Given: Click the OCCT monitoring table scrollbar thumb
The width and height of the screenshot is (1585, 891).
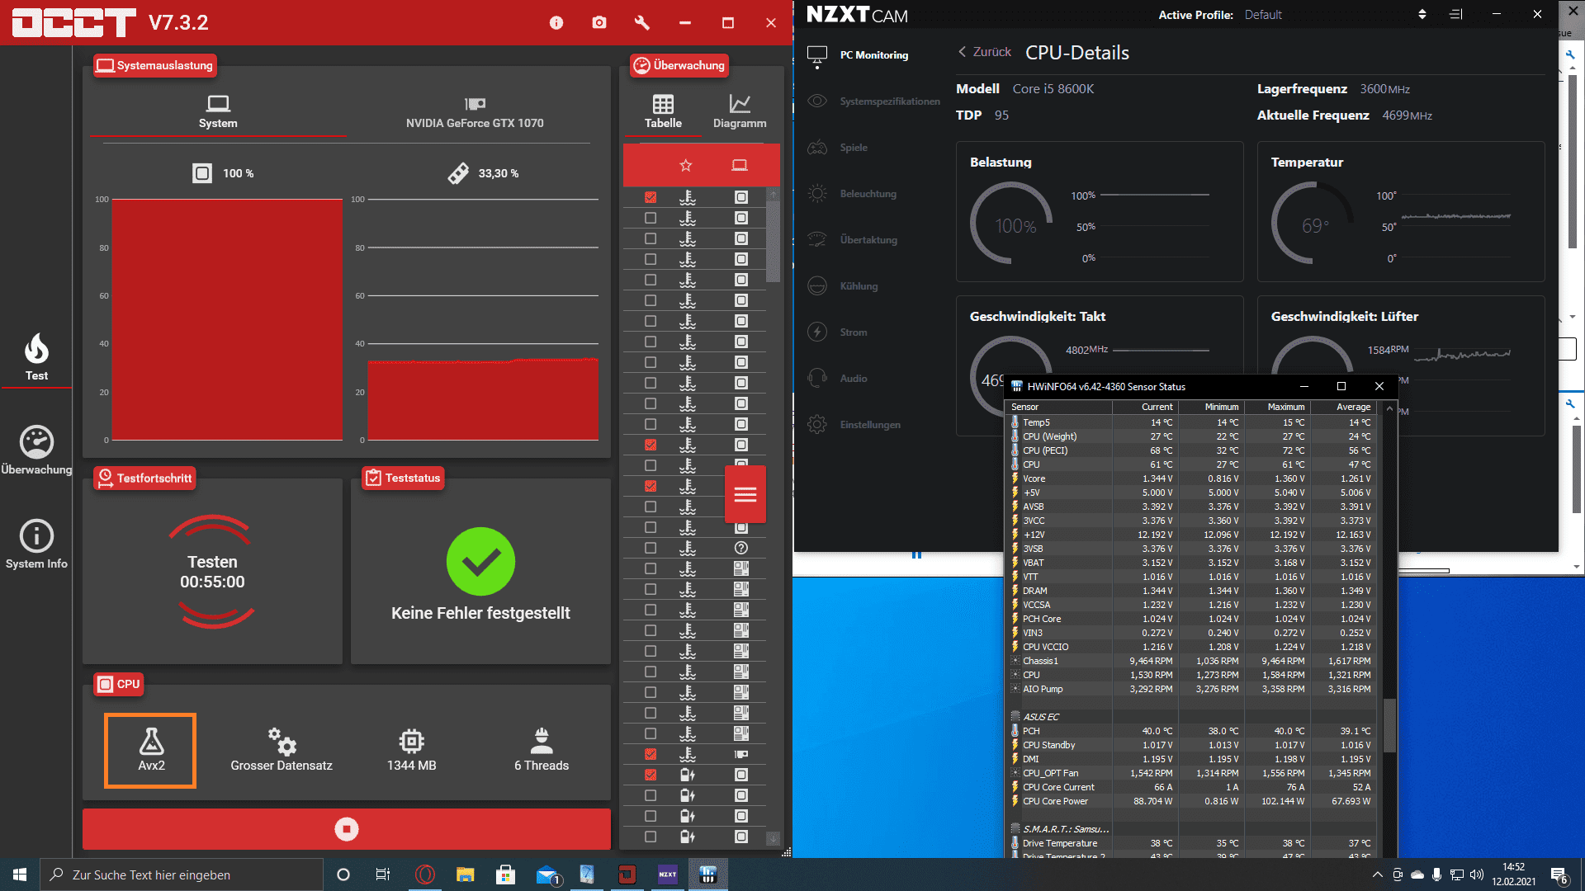Looking at the screenshot, I should pos(773,242).
